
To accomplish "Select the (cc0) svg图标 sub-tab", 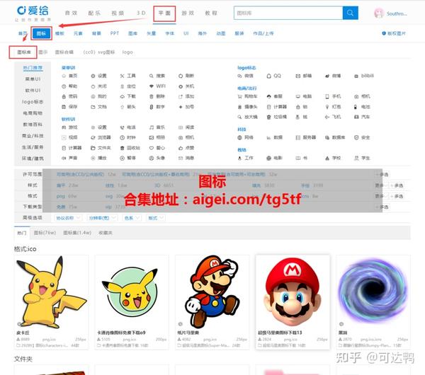I will click(x=99, y=52).
